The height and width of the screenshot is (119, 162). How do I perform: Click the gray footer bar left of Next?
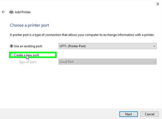58,114
